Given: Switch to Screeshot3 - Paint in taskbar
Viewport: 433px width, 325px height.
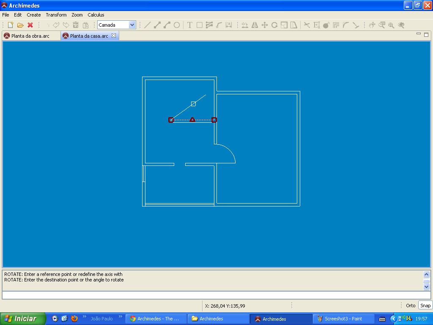Looking at the screenshot, I should click(x=343, y=319).
